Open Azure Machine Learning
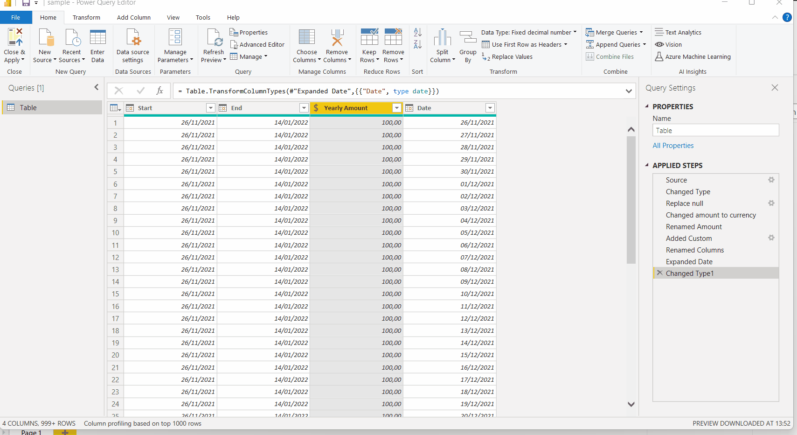The height and width of the screenshot is (435, 797). 693,56
